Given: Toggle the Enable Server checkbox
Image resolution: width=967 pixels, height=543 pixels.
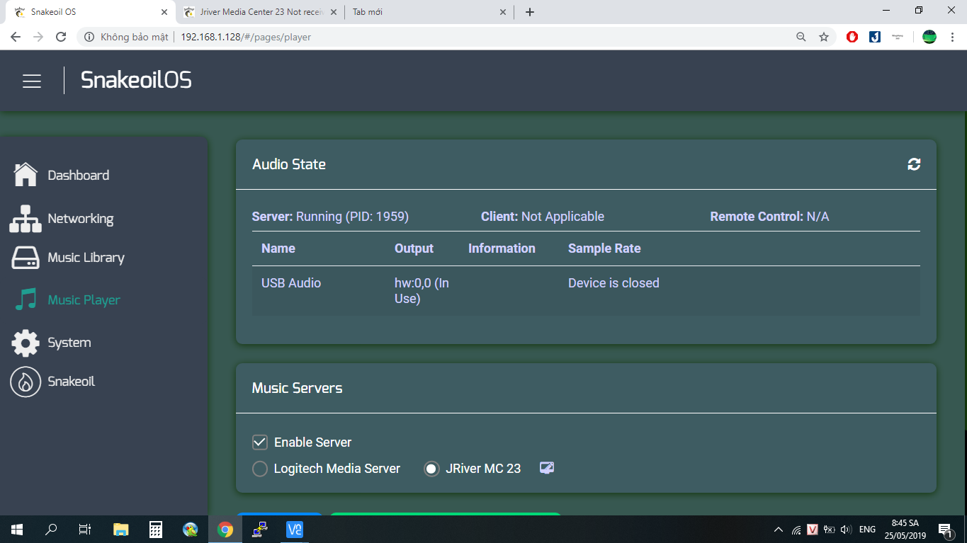Looking at the screenshot, I should [260, 442].
